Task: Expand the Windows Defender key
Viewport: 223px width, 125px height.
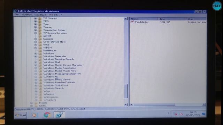Action: (x=36, y=56)
